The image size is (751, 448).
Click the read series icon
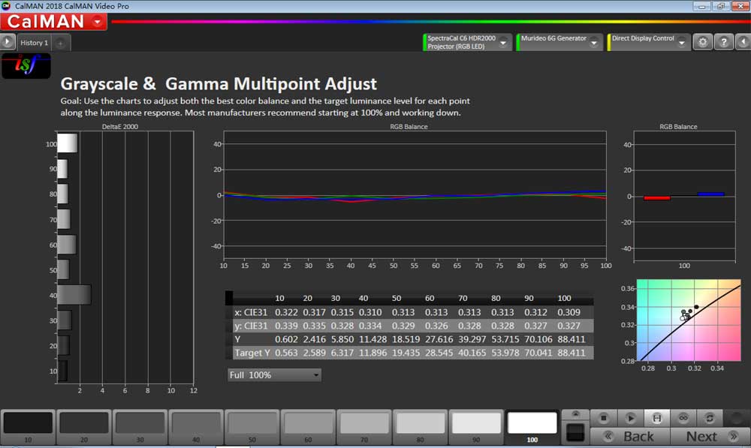pyautogui.click(x=657, y=418)
